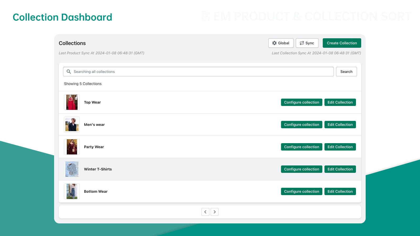420x236 pixels.
Task: Open Edit Collection for Party Wear
Action: 340,147
